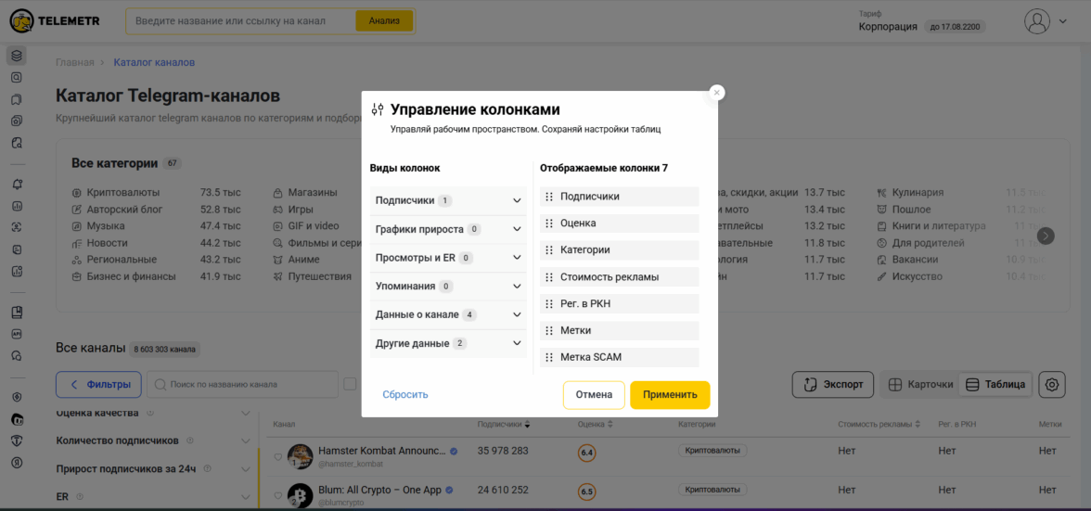Open the book icon in sidebar
This screenshot has width=1091, height=511.
[18, 313]
